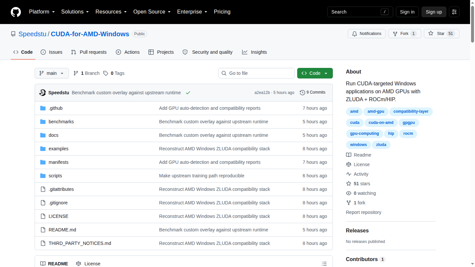475x267 pixels.
Task: Focus the header Search field
Action: point(360,12)
